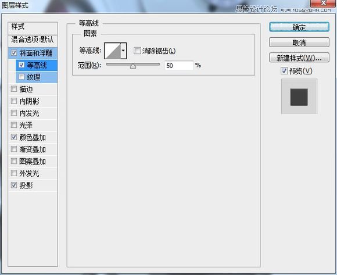Enable the 内阴影 checkbox

[x=14, y=101]
